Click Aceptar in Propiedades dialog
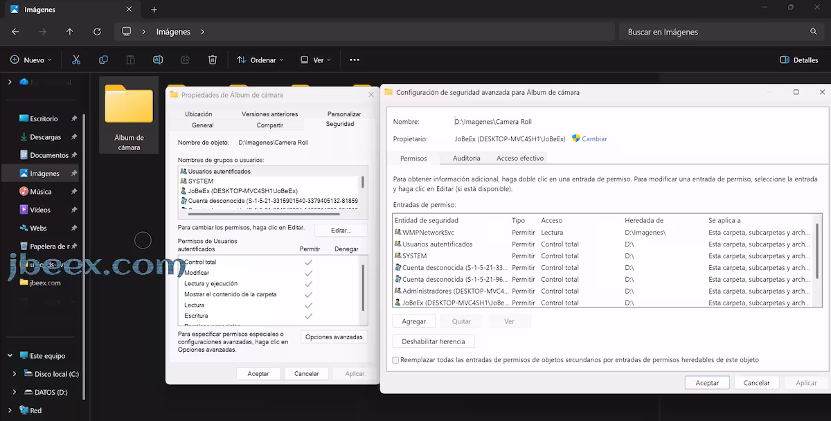This screenshot has width=831, height=421. pos(258,373)
